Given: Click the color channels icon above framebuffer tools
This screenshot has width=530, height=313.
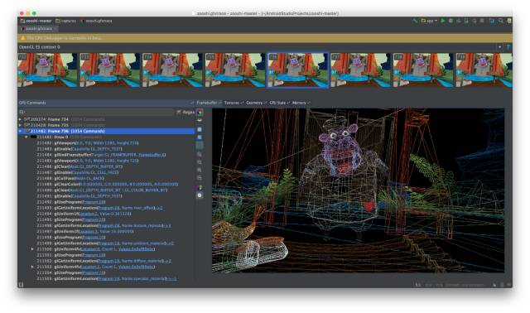Looking at the screenshot, I should (200, 113).
